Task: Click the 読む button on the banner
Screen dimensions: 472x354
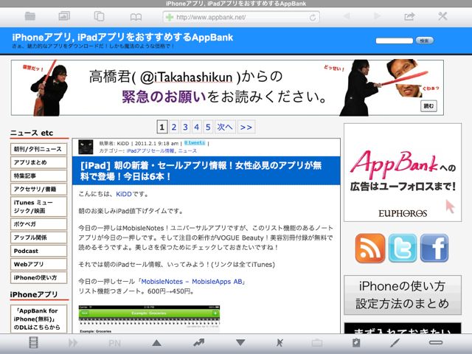Action: [x=428, y=106]
